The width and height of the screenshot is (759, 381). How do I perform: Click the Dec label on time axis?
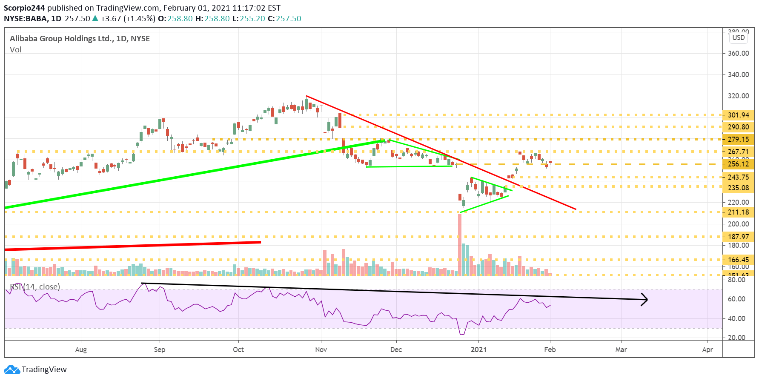pyautogui.click(x=396, y=349)
